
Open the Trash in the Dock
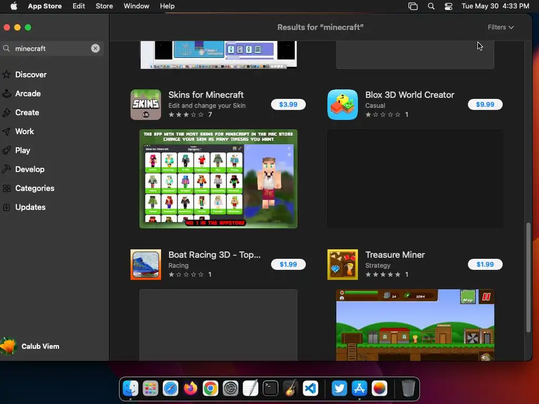click(x=408, y=389)
